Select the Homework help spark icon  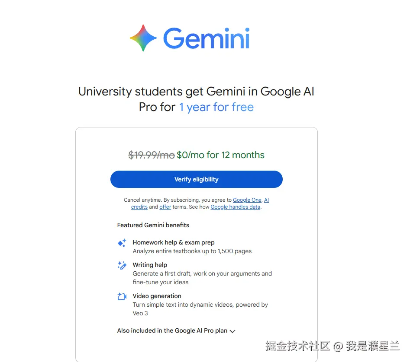[122, 242]
